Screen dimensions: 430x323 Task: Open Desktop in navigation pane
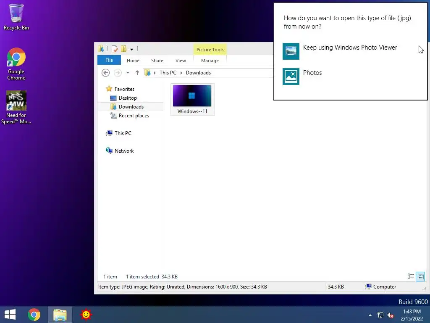pyautogui.click(x=128, y=98)
